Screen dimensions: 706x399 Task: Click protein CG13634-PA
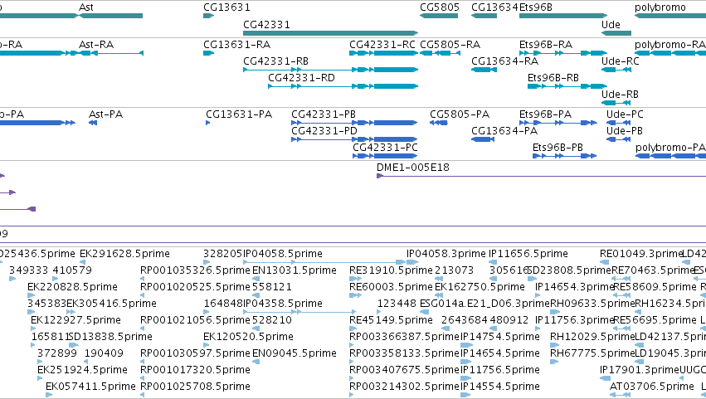click(504, 131)
